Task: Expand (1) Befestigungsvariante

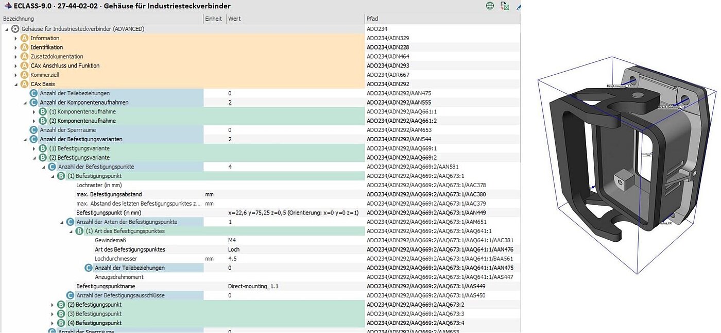Action: tap(35, 148)
